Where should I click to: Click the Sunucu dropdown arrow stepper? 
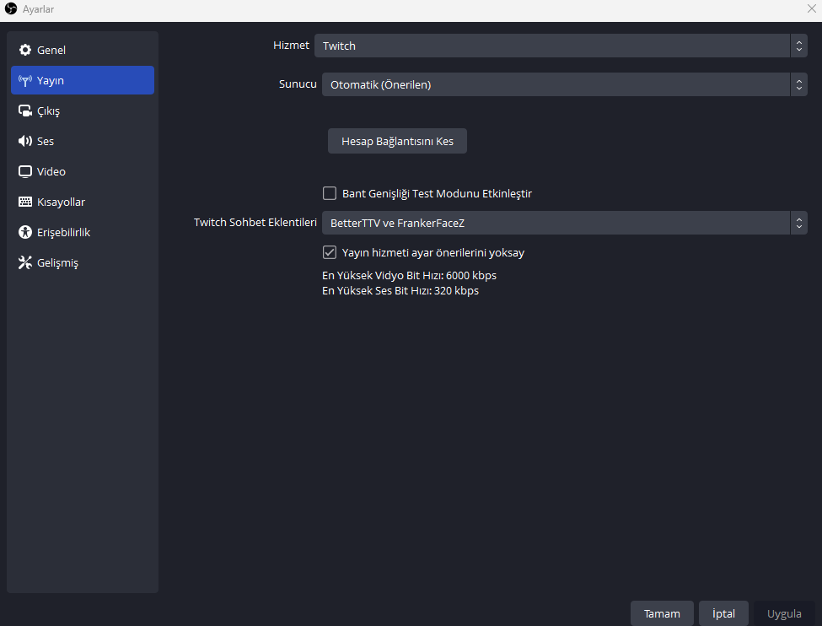click(x=798, y=84)
